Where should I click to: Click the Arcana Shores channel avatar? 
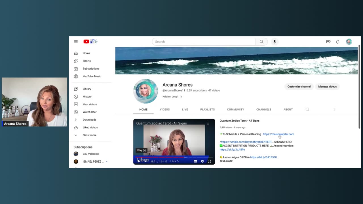pos(145,91)
